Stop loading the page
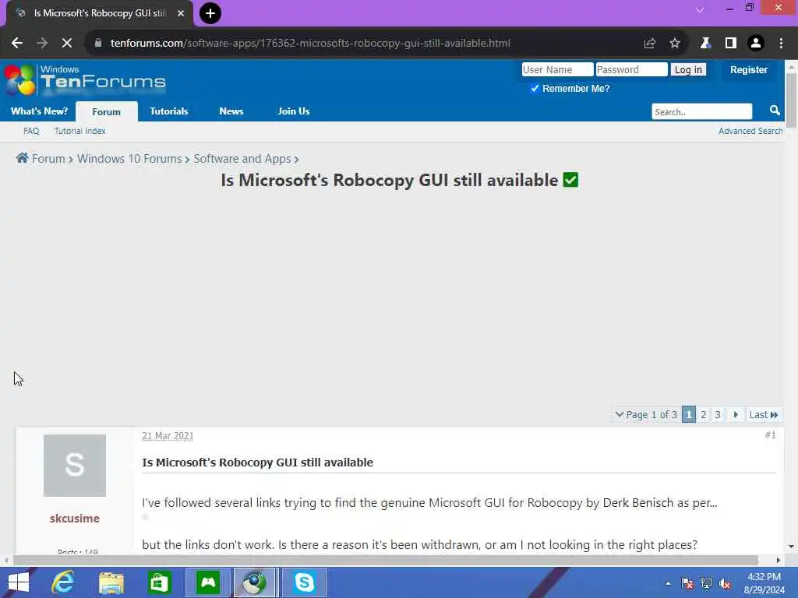The height and width of the screenshot is (598, 798). [x=67, y=44]
